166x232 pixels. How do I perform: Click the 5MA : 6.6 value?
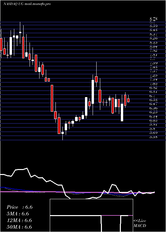coord(18,214)
